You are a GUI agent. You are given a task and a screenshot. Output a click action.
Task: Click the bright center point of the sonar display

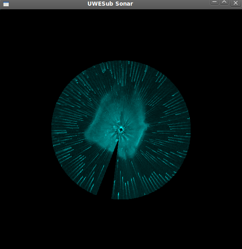tap(121, 130)
